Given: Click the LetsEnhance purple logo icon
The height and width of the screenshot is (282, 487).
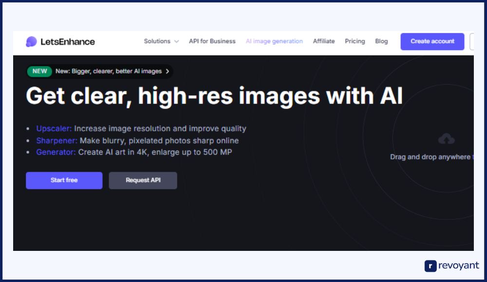Looking at the screenshot, I should pos(31,42).
